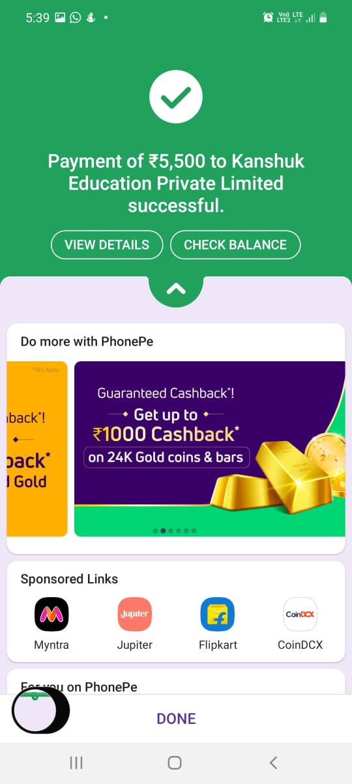Select the last carousel page dot
This screenshot has width=352, height=784.
pos(194,531)
